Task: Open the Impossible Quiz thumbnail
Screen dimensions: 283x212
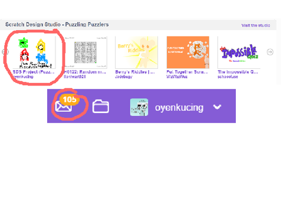Action: pyautogui.click(x=239, y=52)
